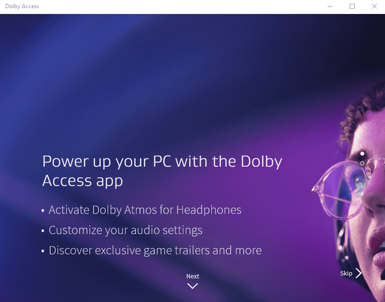The width and height of the screenshot is (385, 302).
Task: Close the Dolby Access window
Action: pos(374,6)
